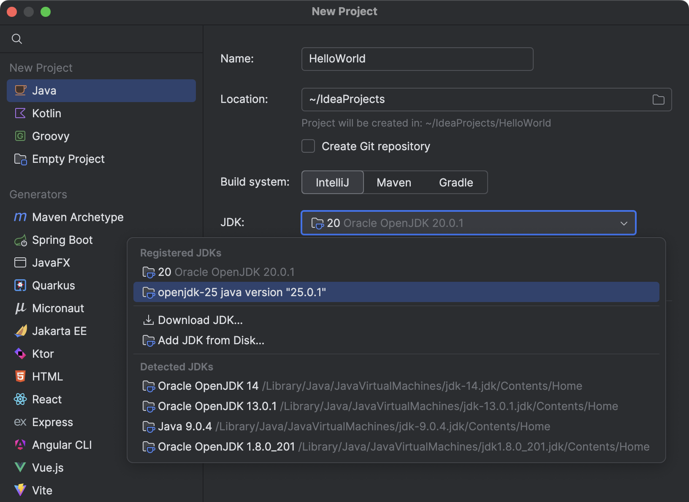This screenshot has width=689, height=502.
Task: Click the HTML5 shield icon
Action: pyautogui.click(x=20, y=376)
